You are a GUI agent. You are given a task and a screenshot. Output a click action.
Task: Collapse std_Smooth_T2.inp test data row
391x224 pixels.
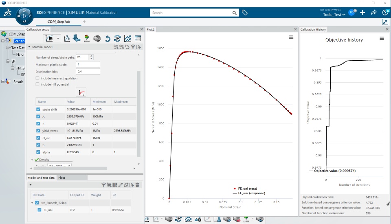32,203
